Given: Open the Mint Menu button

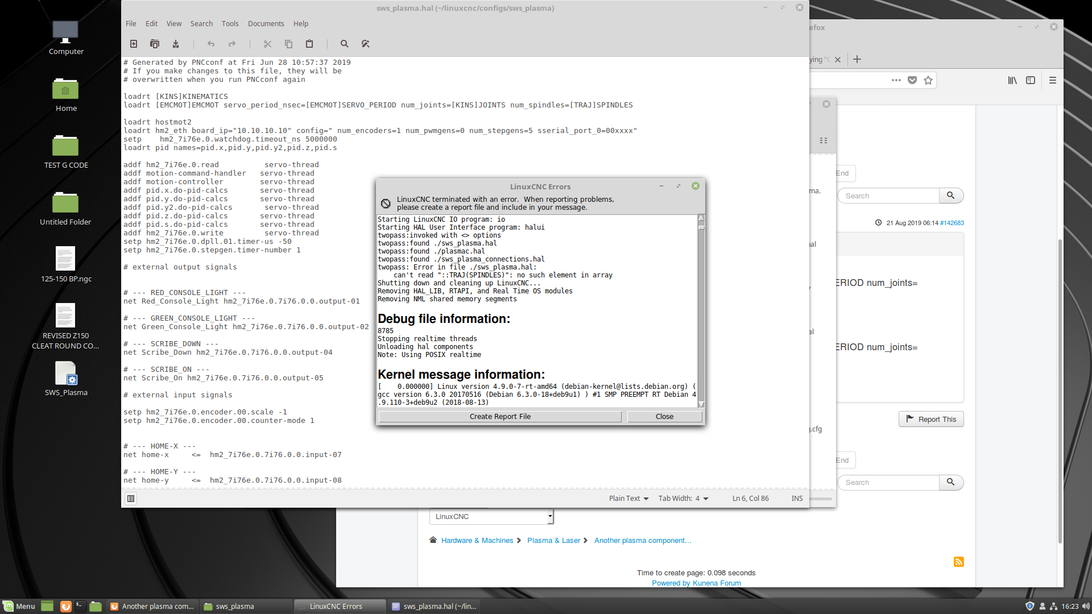Looking at the screenshot, I should [x=19, y=606].
